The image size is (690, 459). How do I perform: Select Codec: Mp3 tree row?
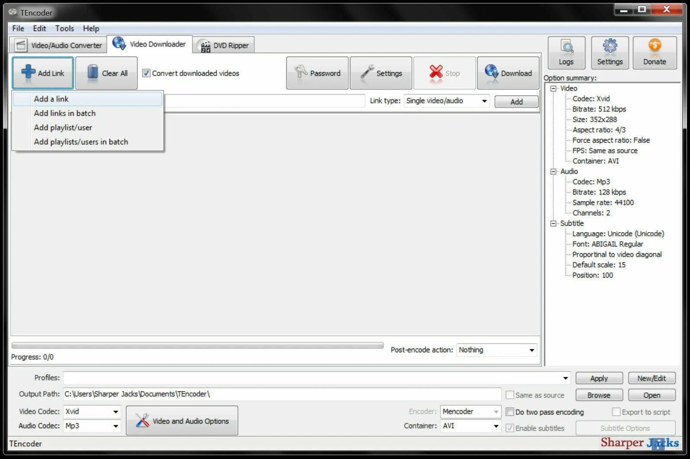pyautogui.click(x=591, y=182)
